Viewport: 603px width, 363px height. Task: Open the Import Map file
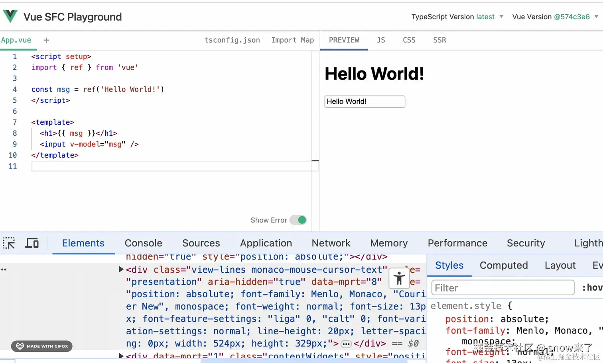point(292,40)
